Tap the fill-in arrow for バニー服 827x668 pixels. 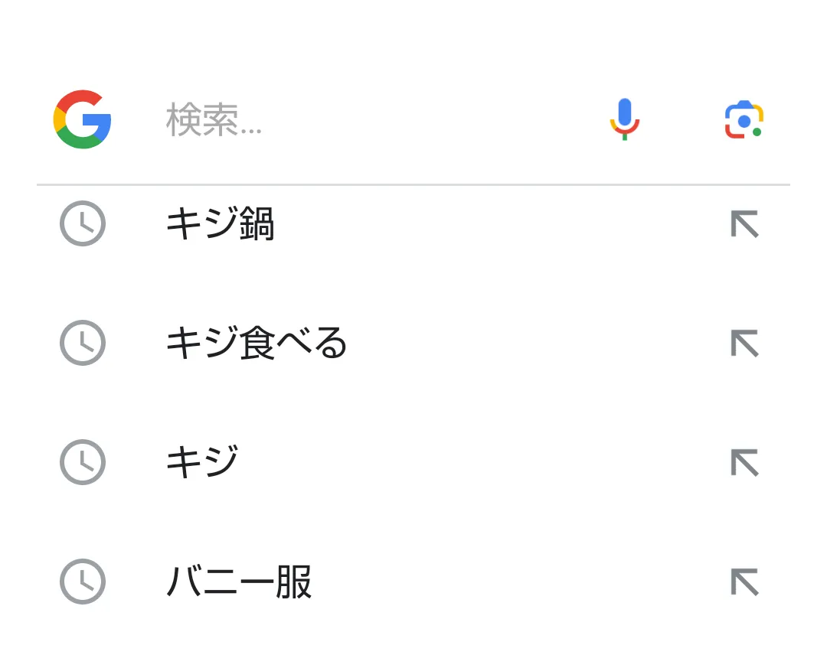[744, 582]
